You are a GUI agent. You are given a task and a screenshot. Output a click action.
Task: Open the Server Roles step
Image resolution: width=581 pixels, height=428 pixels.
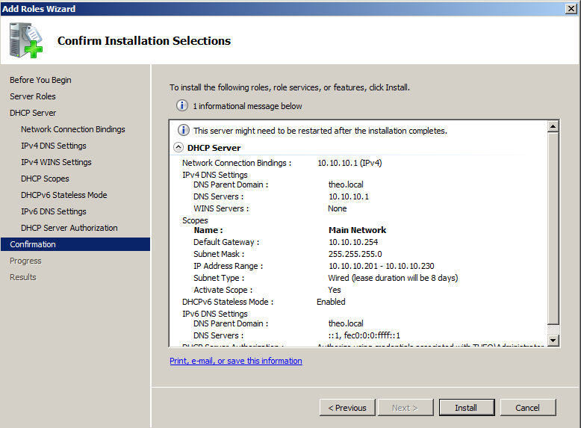33,96
